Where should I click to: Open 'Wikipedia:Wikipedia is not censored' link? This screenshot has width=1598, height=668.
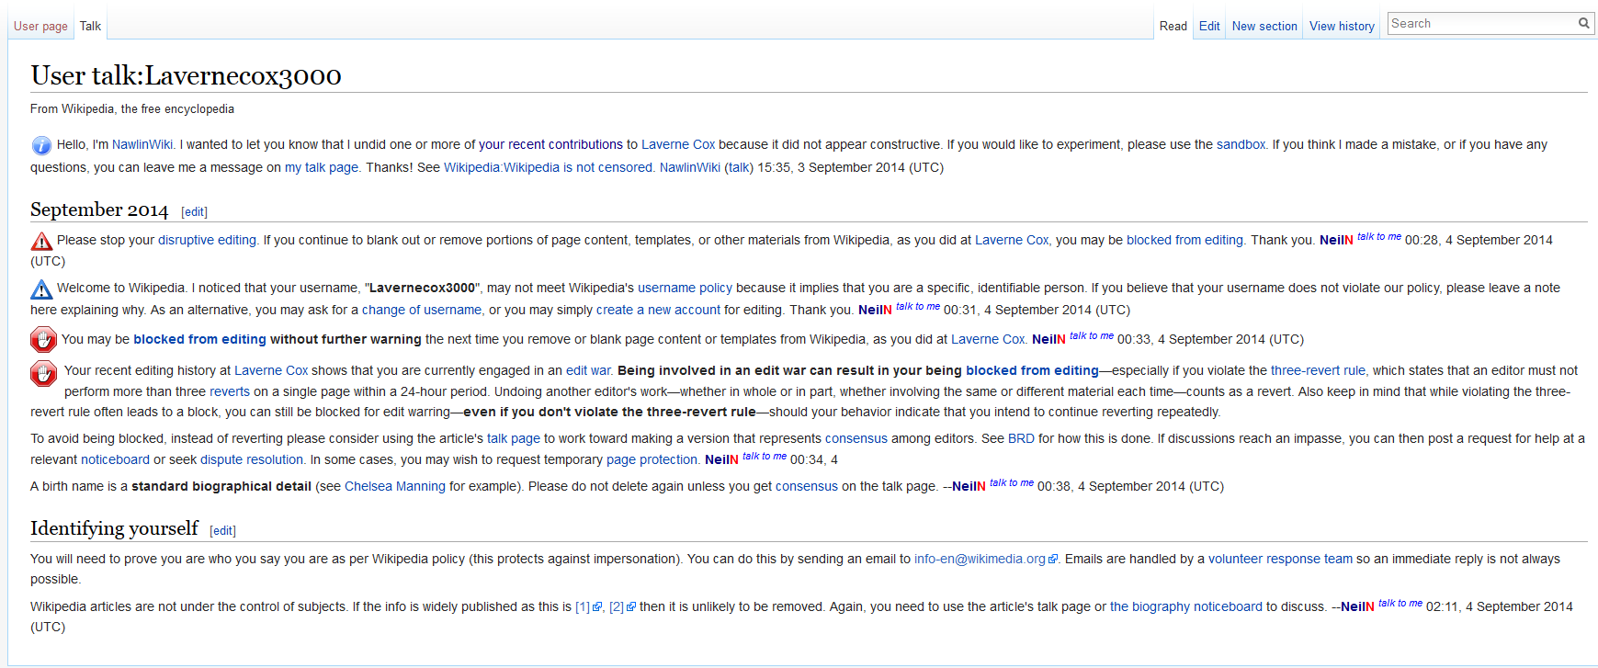(x=548, y=167)
